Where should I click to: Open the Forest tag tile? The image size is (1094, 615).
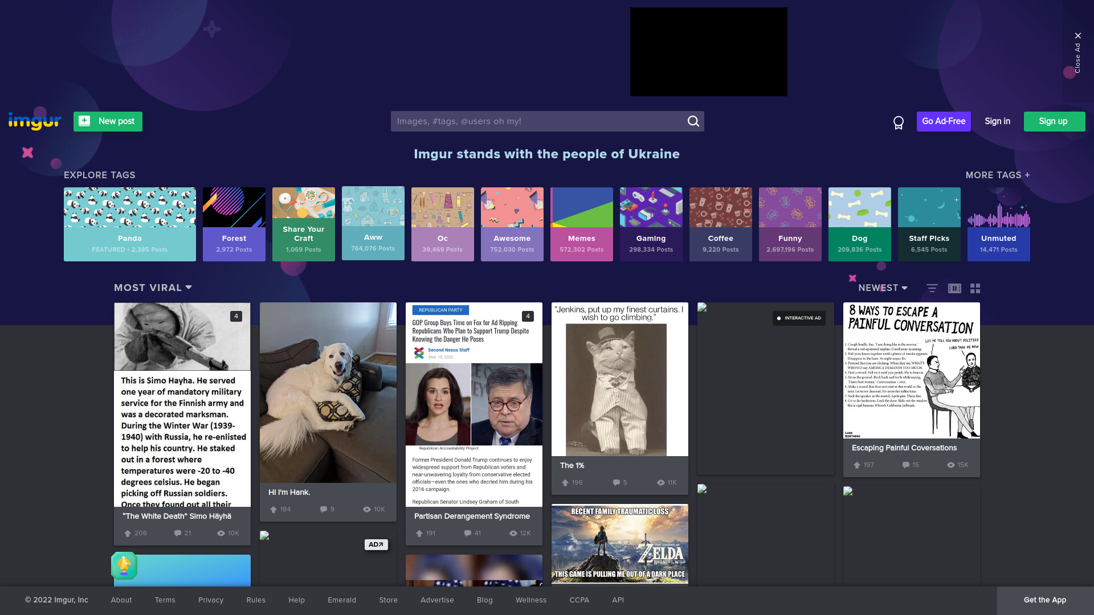234,224
